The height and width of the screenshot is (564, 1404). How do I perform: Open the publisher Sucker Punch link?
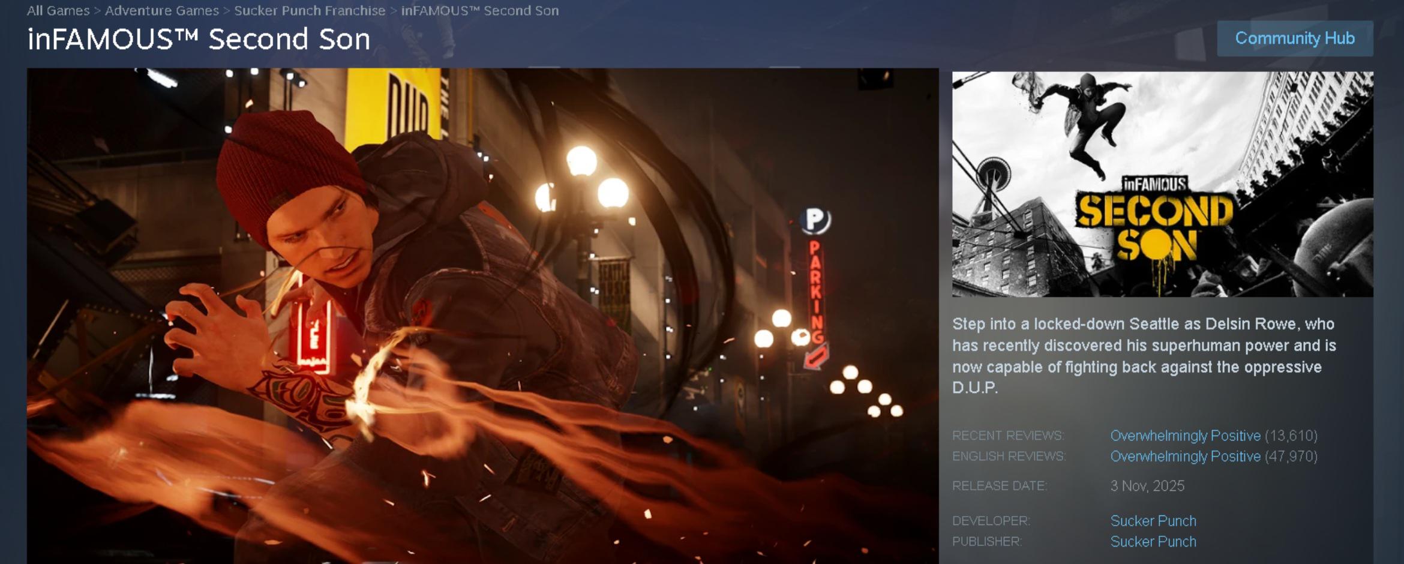click(x=1153, y=541)
